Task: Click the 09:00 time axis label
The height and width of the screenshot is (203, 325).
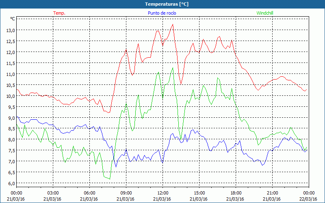Action: (126, 193)
